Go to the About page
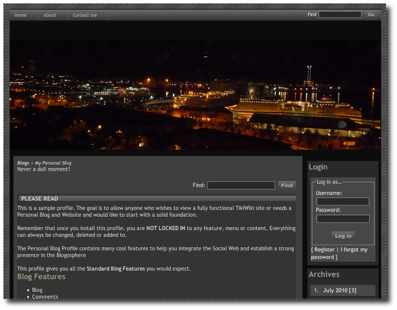 point(50,15)
